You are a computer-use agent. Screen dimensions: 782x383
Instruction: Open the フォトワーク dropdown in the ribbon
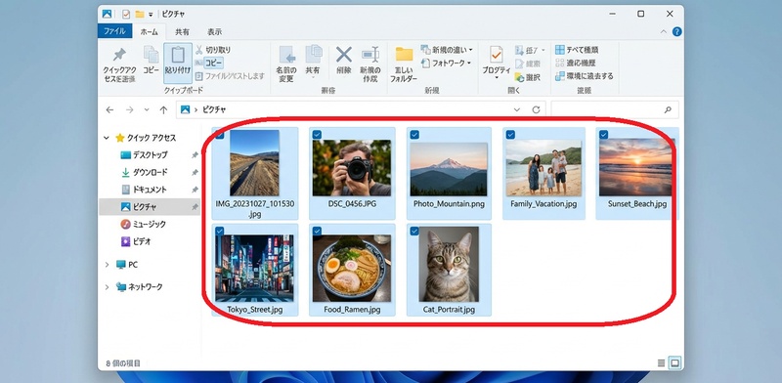446,64
